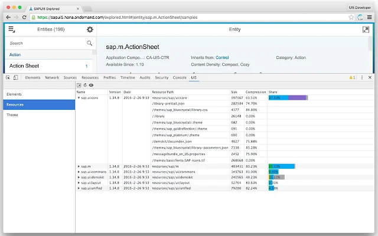378x236 pixels.
Task: Click the page vertical scrollbar
Action: 370,43
